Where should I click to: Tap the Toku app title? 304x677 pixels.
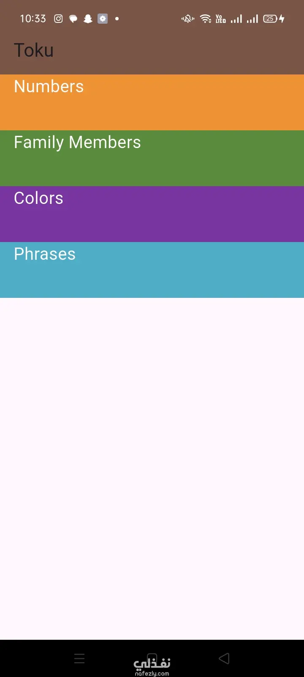point(34,50)
